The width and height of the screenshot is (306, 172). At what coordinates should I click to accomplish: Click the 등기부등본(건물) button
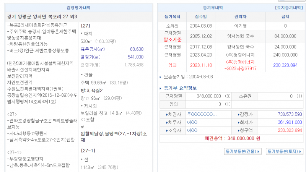click(x=243, y=152)
